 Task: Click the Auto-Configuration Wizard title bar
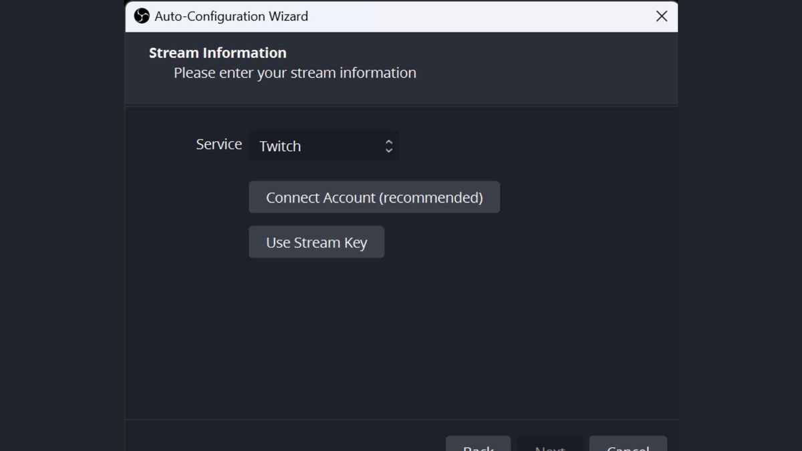[401, 16]
